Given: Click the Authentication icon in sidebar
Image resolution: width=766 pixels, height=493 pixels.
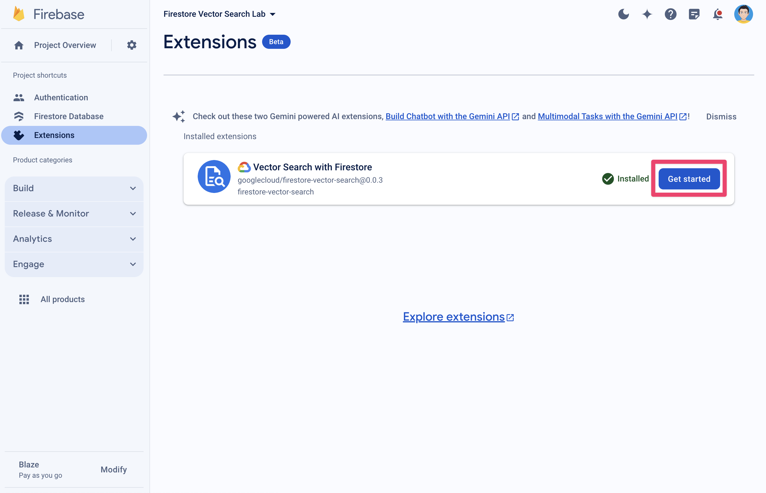Looking at the screenshot, I should click(x=19, y=97).
